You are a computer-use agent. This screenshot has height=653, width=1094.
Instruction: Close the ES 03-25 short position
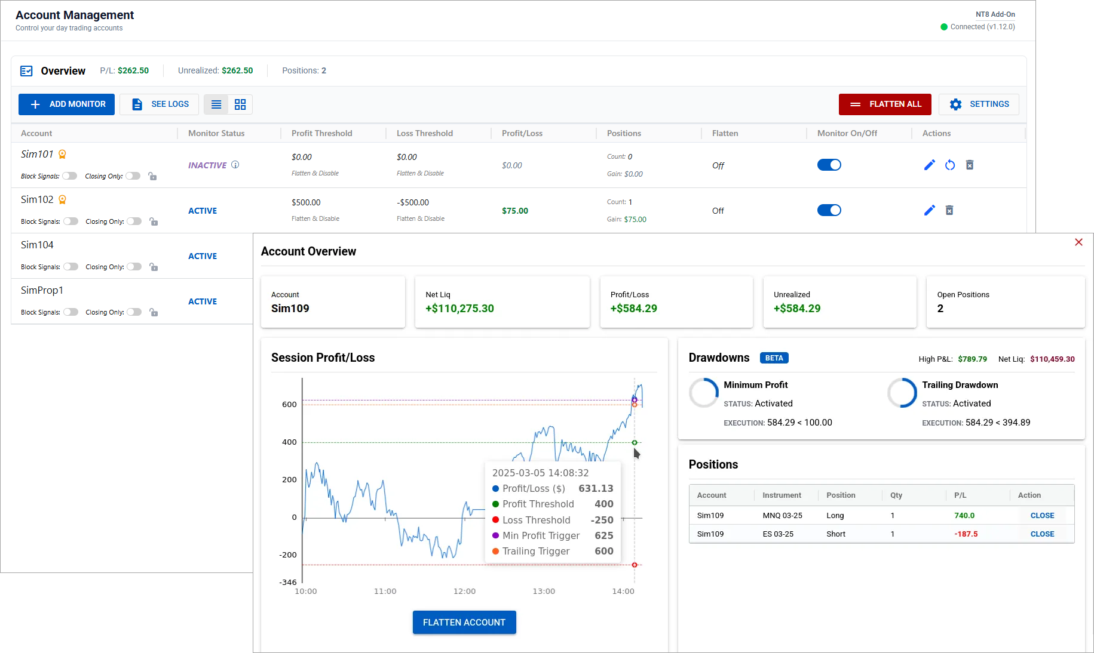[x=1042, y=534]
